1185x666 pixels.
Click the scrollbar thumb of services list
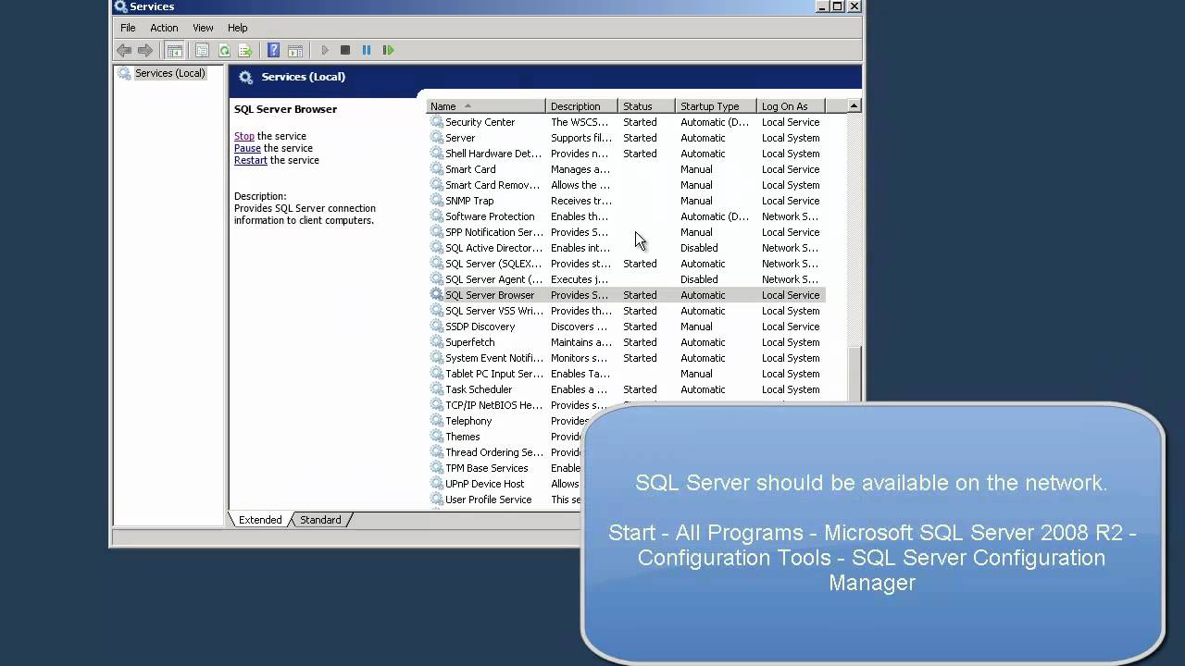[854, 375]
